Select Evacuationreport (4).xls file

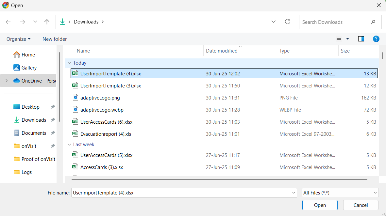pyautogui.click(x=224, y=134)
